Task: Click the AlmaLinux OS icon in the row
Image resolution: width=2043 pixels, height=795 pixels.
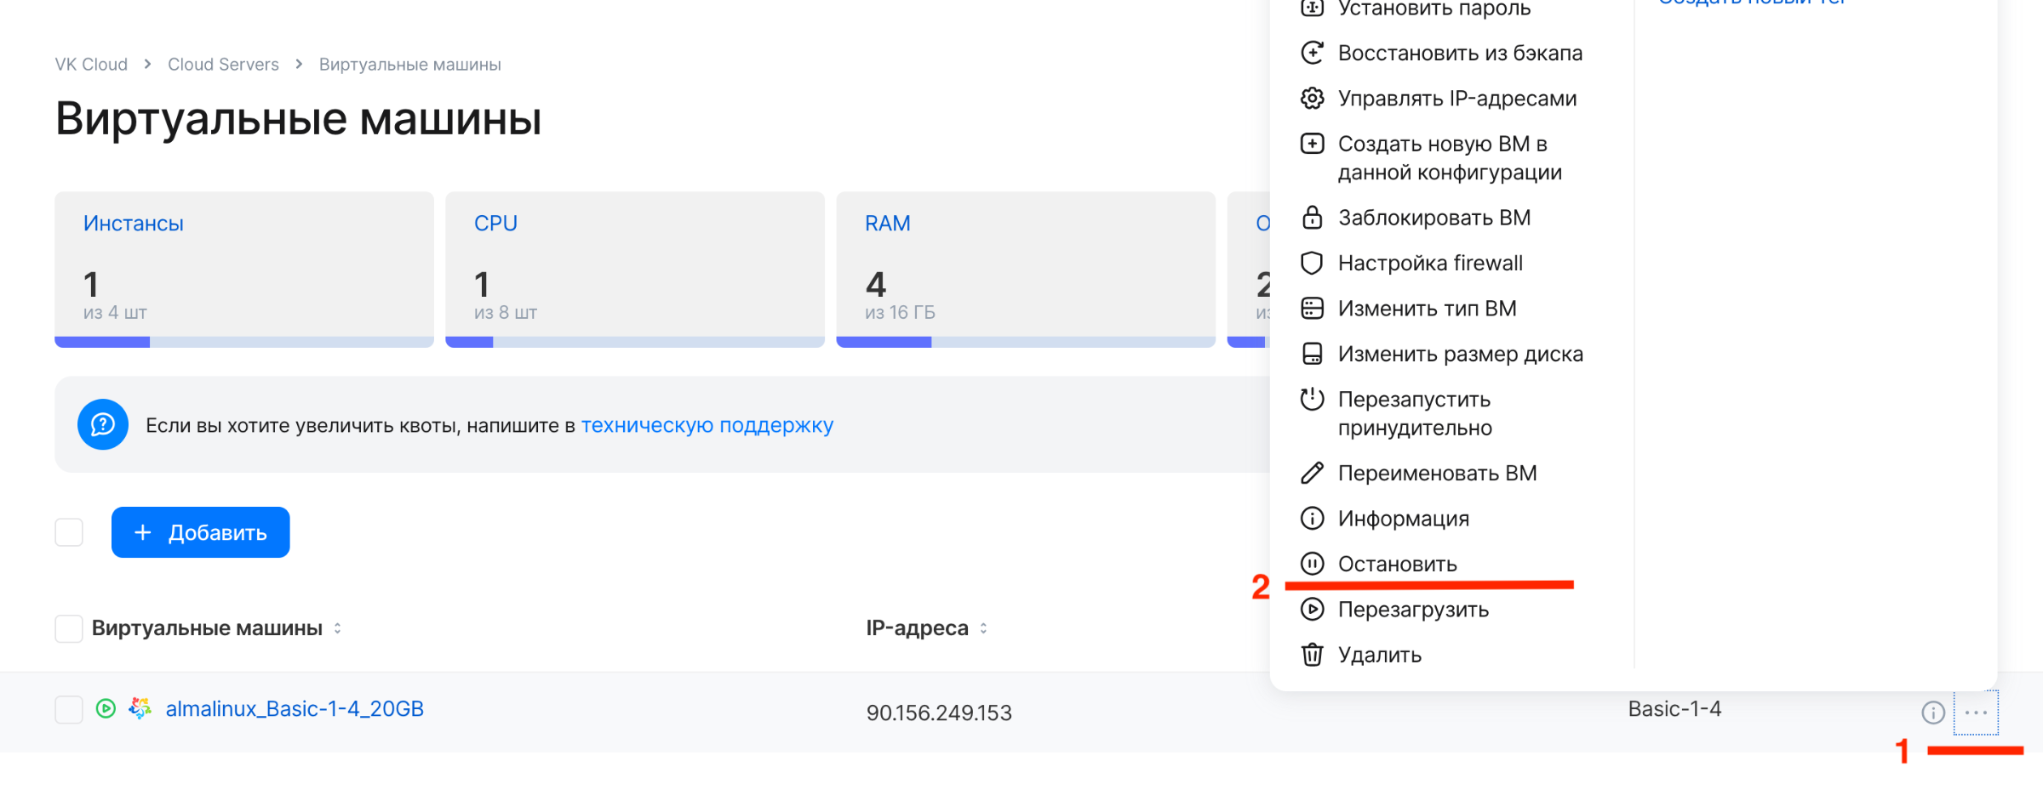Action: click(140, 708)
